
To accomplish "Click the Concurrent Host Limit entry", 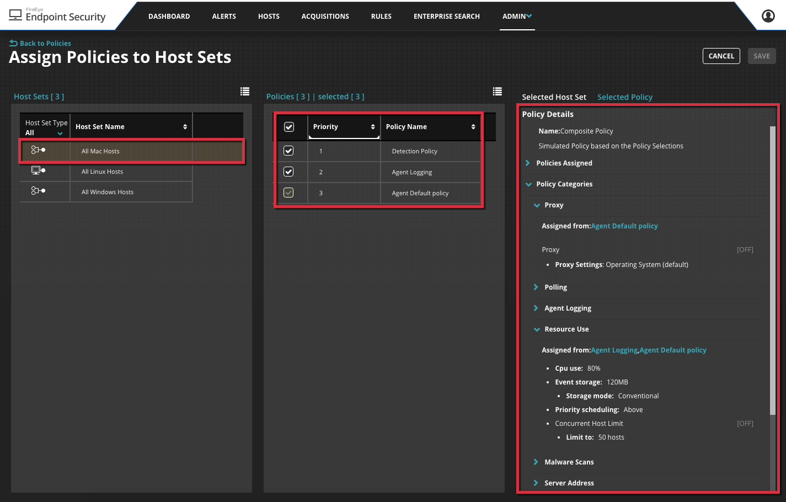I will pos(589,424).
